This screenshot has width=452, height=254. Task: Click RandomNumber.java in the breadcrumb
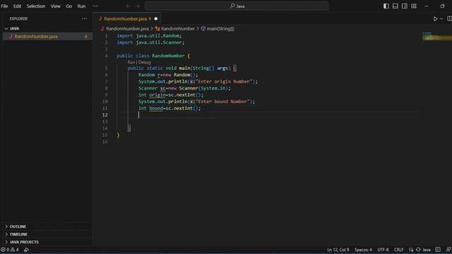pyautogui.click(x=127, y=28)
